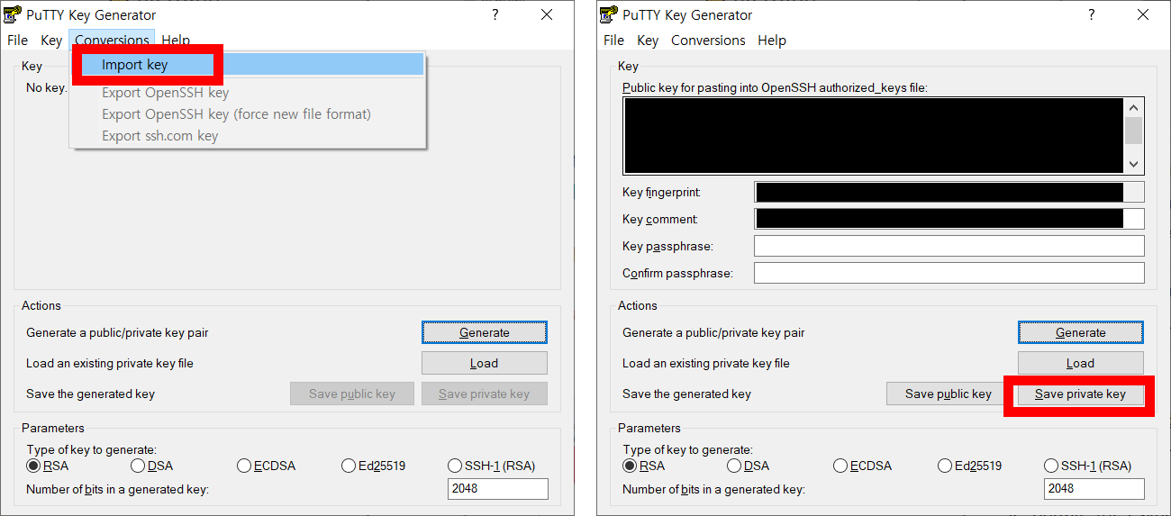Open the Key menu in right window

[x=648, y=40]
